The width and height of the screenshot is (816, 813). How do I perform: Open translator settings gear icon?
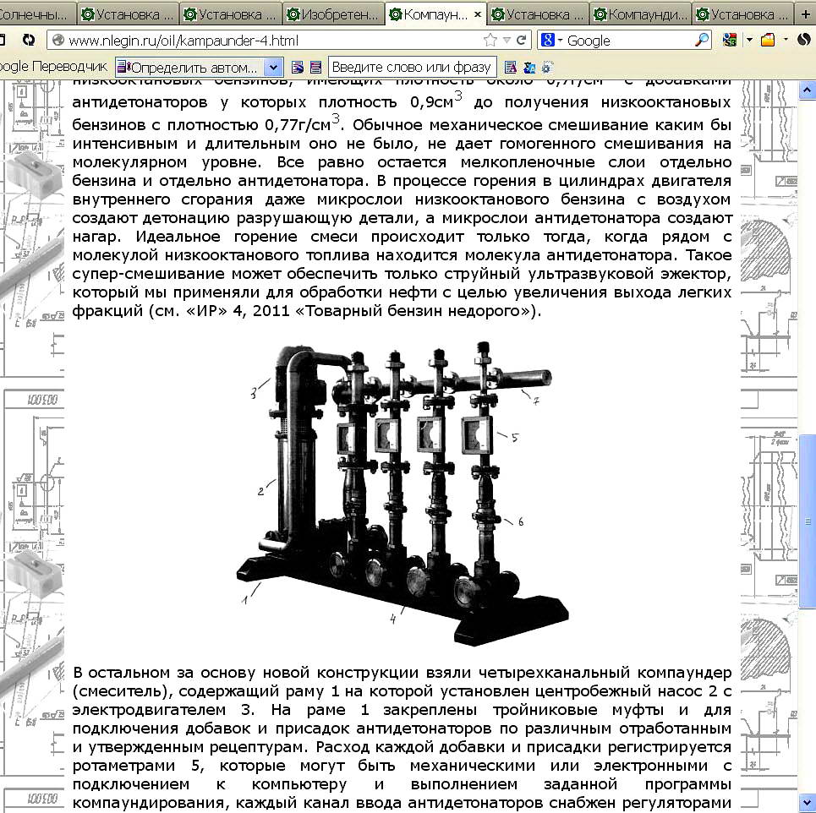pyautogui.click(x=547, y=67)
